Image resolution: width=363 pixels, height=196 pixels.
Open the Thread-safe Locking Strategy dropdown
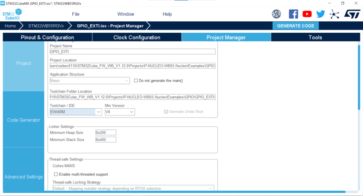(133, 188)
